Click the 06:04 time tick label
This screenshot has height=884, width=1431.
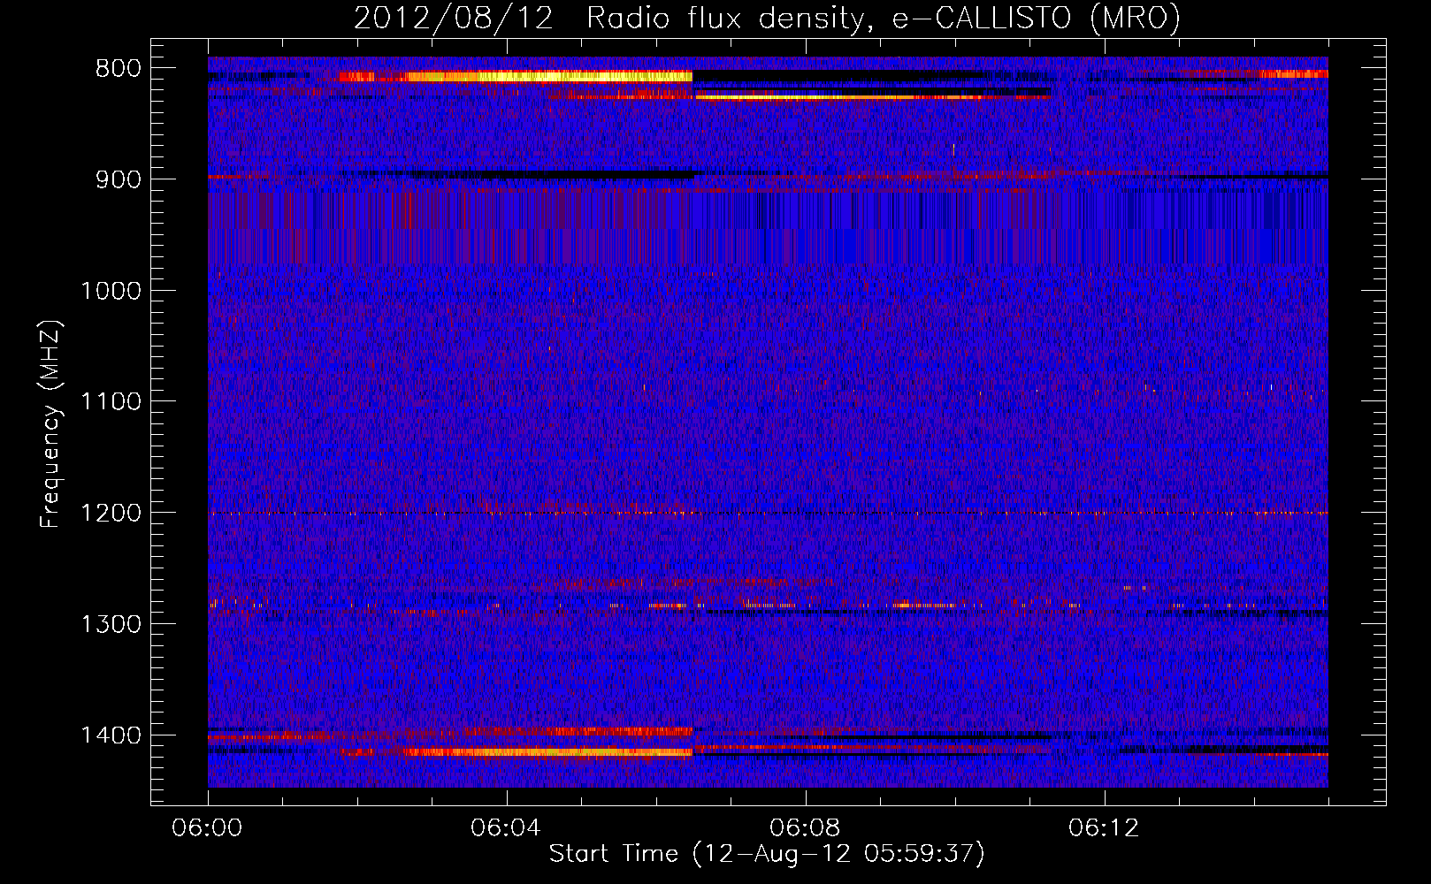point(506,828)
